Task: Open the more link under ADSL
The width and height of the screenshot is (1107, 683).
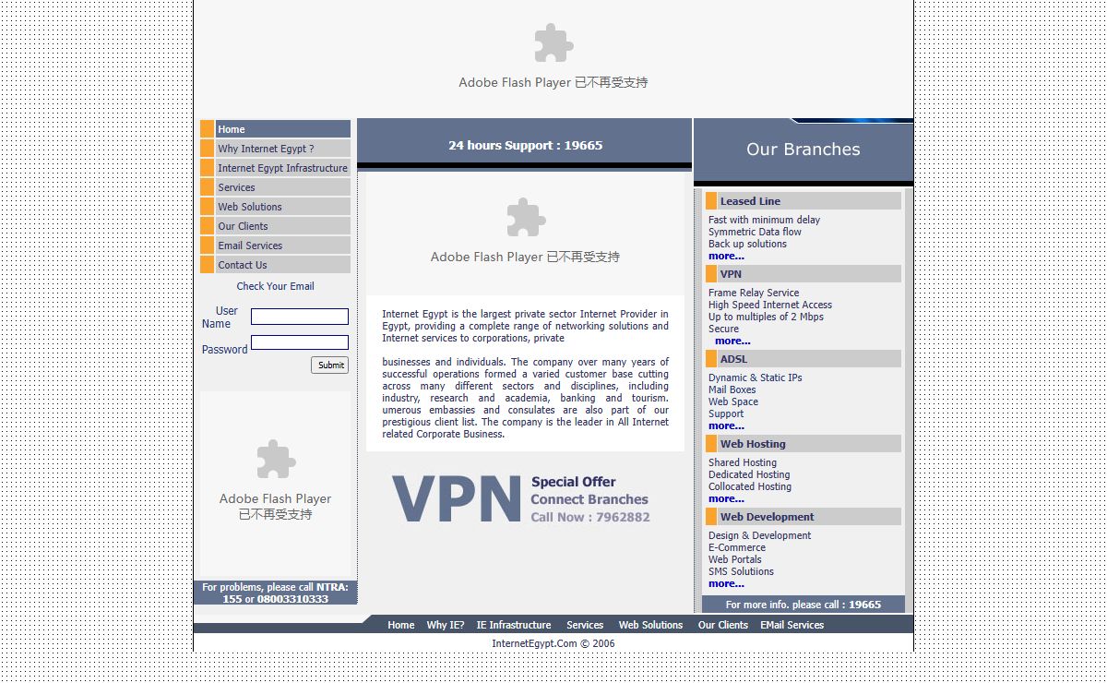Action: coord(726,425)
